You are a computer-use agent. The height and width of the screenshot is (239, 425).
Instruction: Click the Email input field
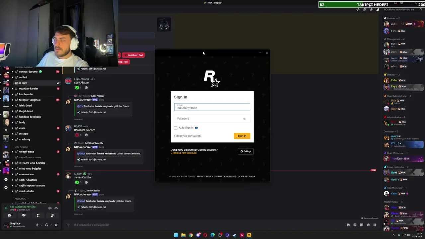212,107
